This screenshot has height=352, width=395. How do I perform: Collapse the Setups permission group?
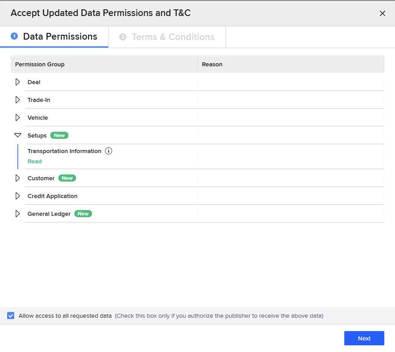coord(18,135)
